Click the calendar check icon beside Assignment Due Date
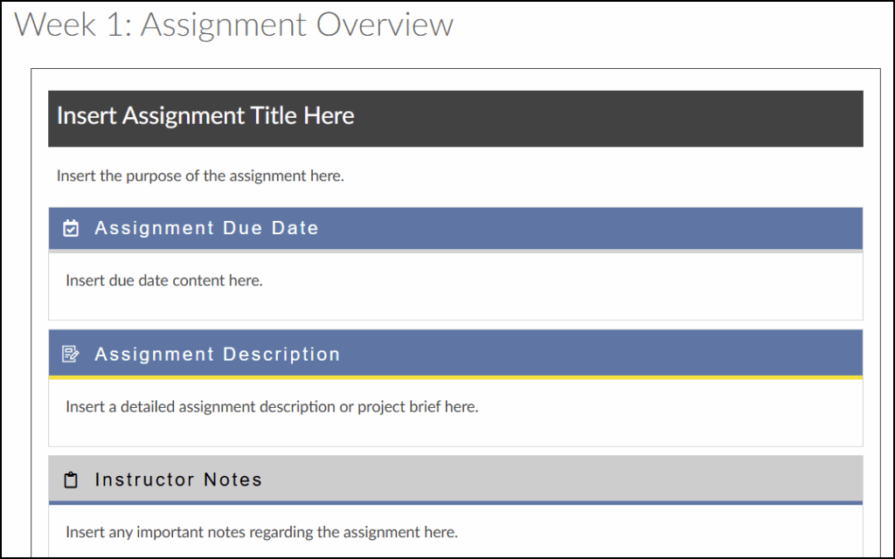The width and height of the screenshot is (895, 559). tap(70, 228)
